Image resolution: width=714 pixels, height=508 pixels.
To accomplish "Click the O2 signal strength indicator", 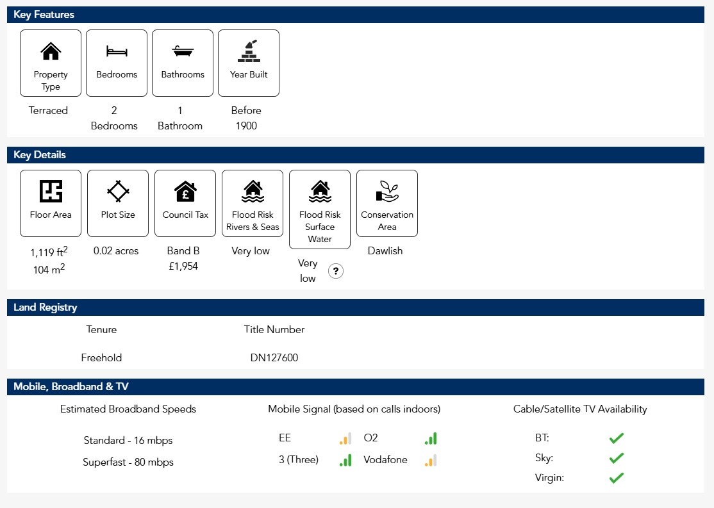I will click(x=431, y=439).
